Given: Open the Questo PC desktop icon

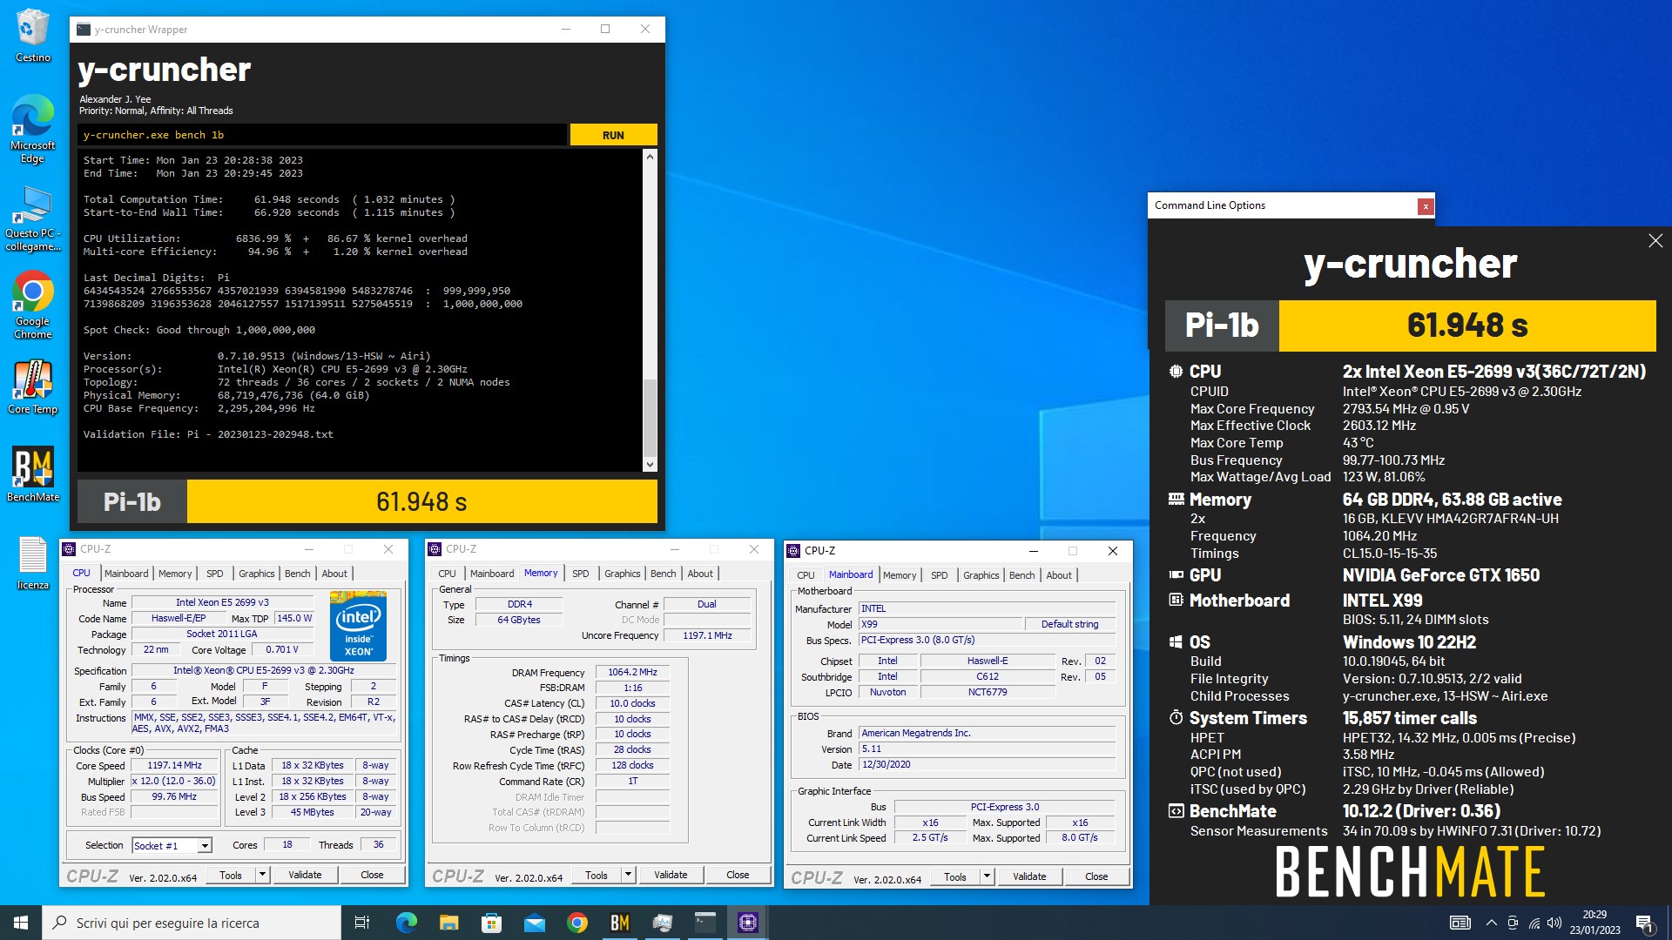Looking at the screenshot, I should pos(33,218).
